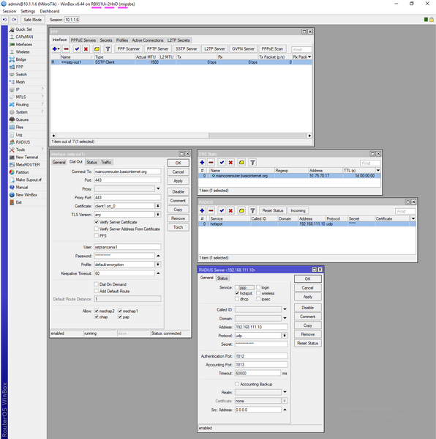
Task: Expand Called ID field arrow
Action: (x=285, y=310)
